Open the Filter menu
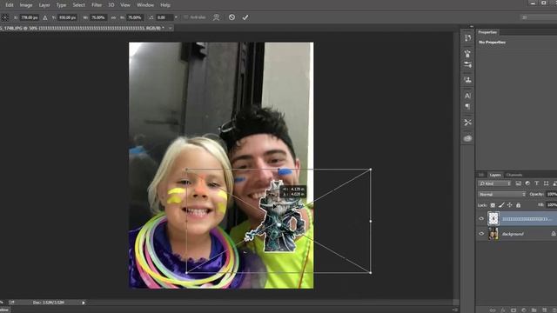 [97, 5]
